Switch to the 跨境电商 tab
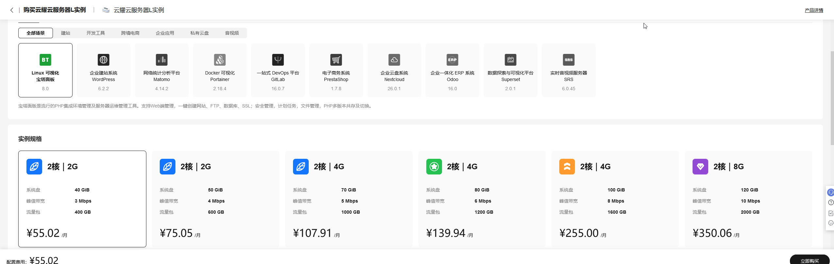Image resolution: width=834 pixels, height=264 pixels. pyautogui.click(x=130, y=33)
